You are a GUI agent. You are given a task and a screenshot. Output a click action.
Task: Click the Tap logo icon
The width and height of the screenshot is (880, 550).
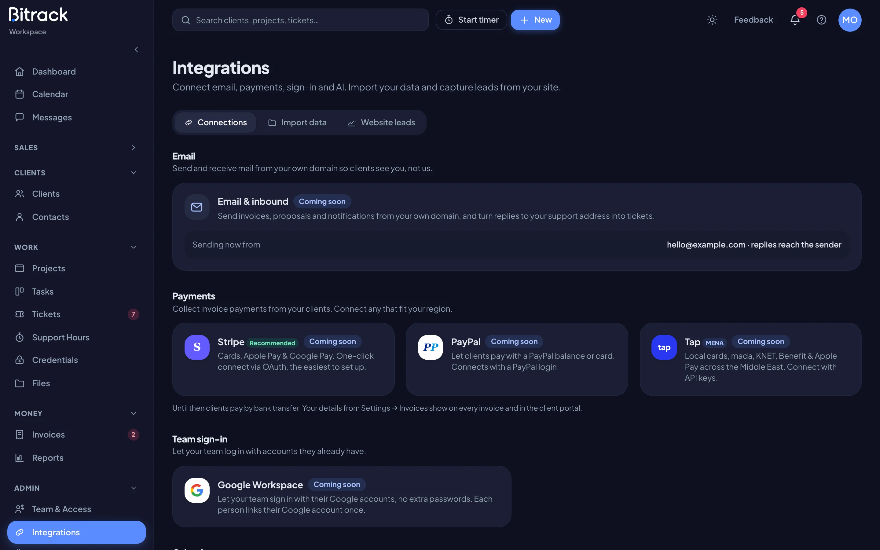tap(664, 347)
